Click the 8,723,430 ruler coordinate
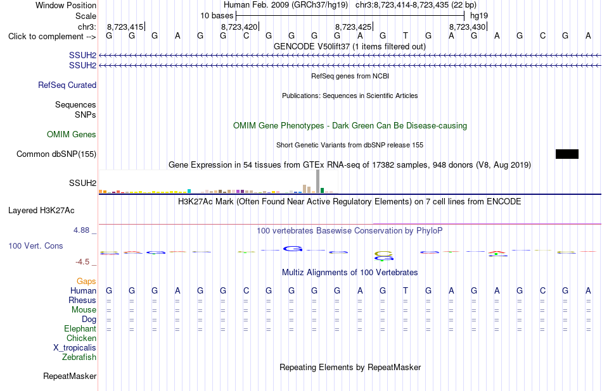The image size is (602, 391). click(x=467, y=27)
